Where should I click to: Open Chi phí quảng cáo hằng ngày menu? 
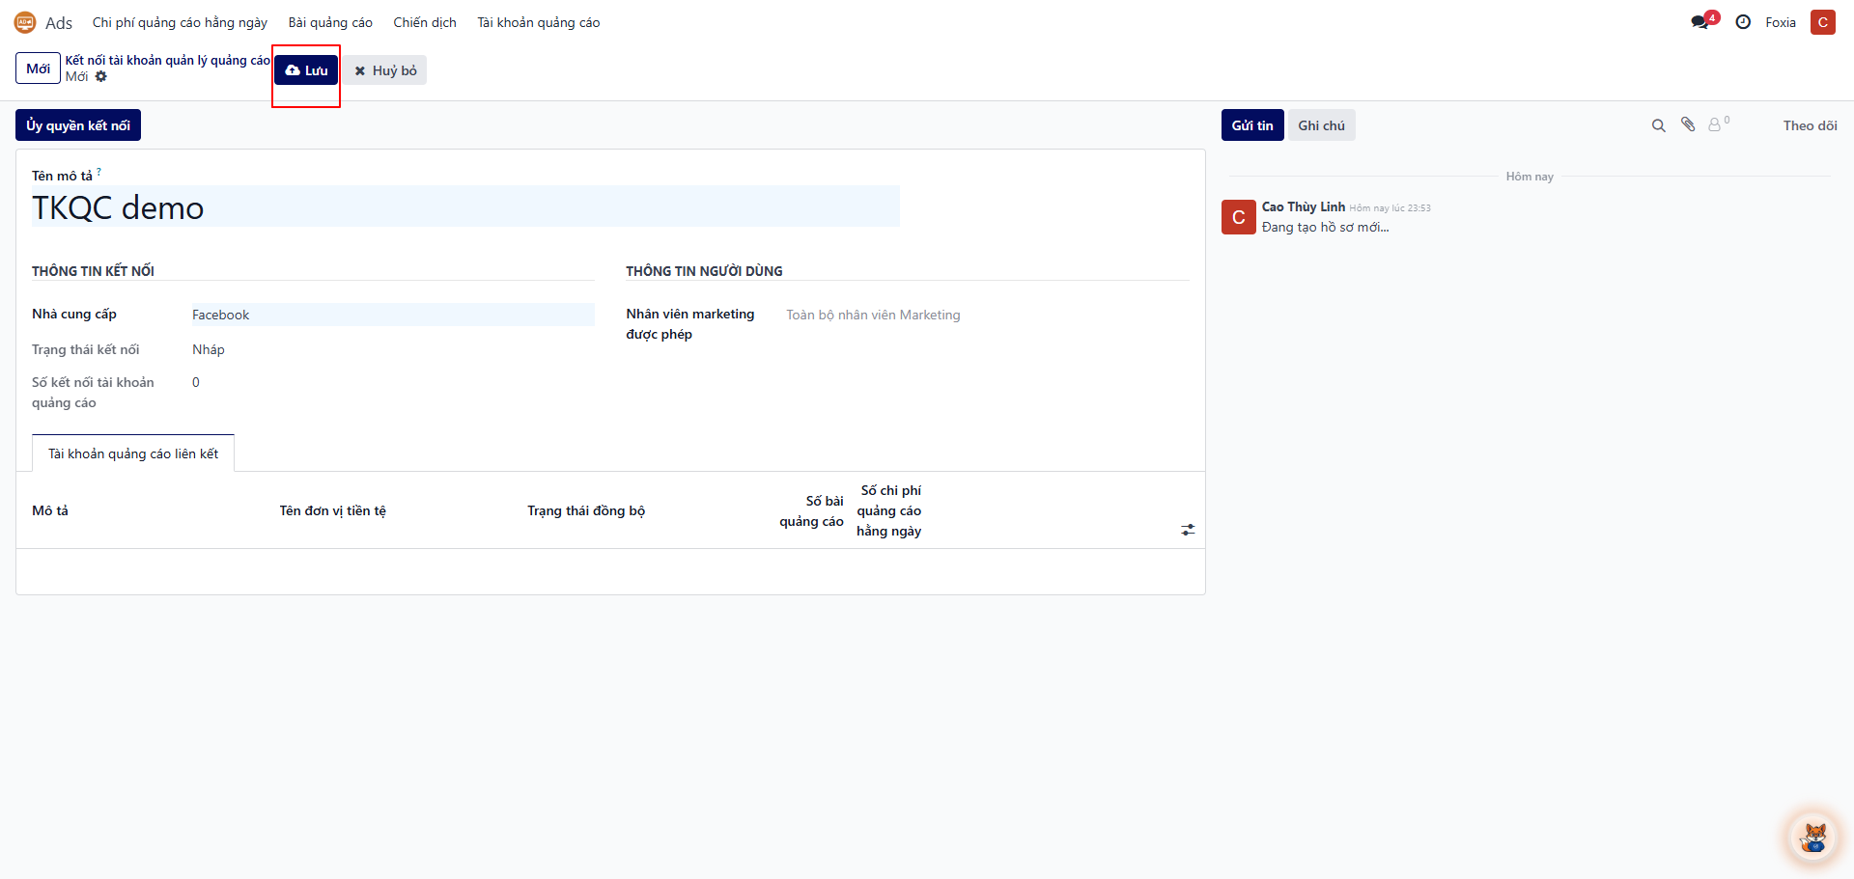click(180, 22)
